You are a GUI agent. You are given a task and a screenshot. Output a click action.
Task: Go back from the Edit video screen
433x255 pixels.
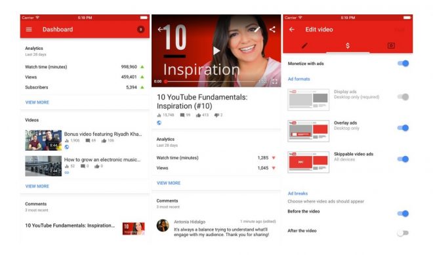coord(292,29)
